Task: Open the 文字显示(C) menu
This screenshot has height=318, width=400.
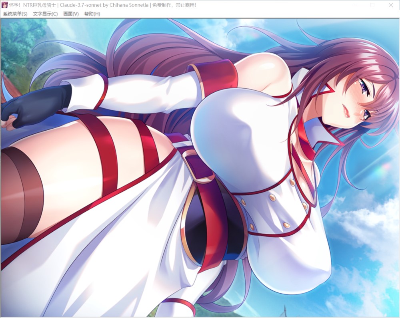Action: pos(45,14)
